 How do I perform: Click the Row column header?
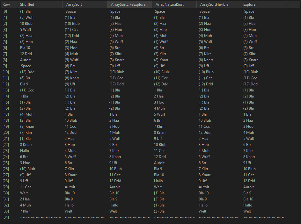[6, 4]
